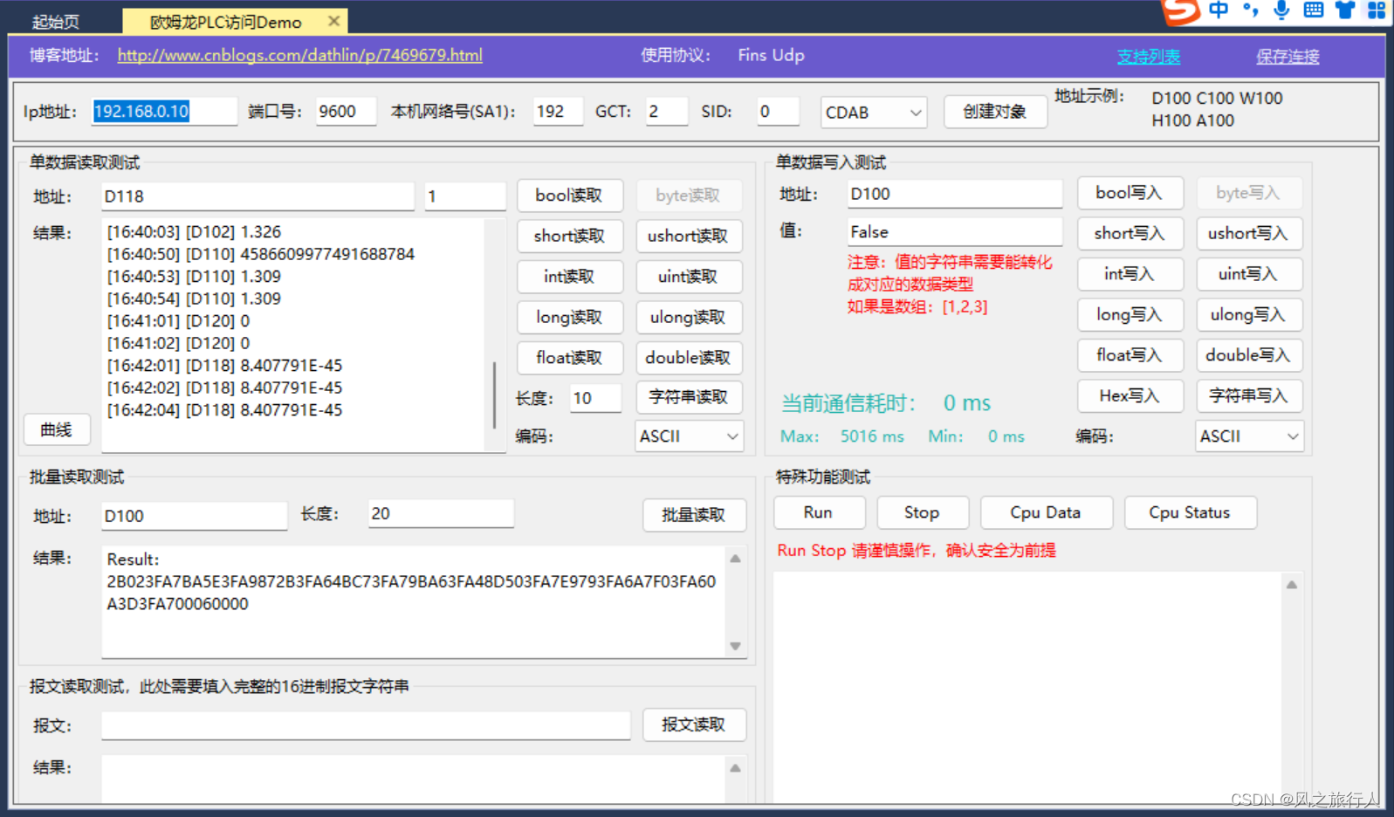The height and width of the screenshot is (817, 1394).
Task: Click the double写入 button
Action: (1248, 354)
